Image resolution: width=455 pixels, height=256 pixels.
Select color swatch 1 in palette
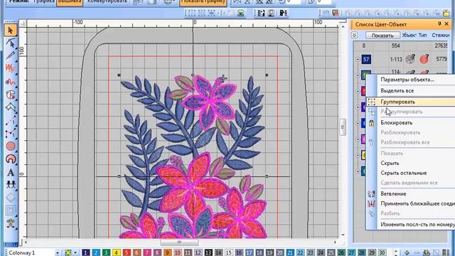coord(85,252)
